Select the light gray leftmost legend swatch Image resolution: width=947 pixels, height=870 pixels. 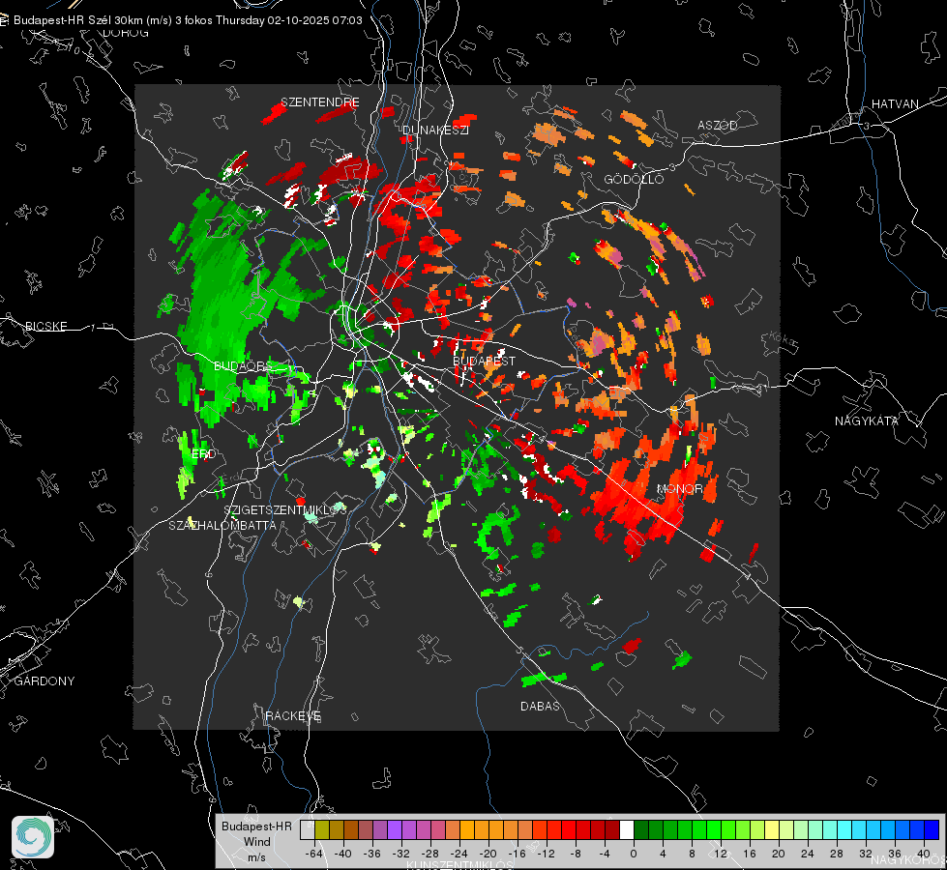tap(307, 829)
